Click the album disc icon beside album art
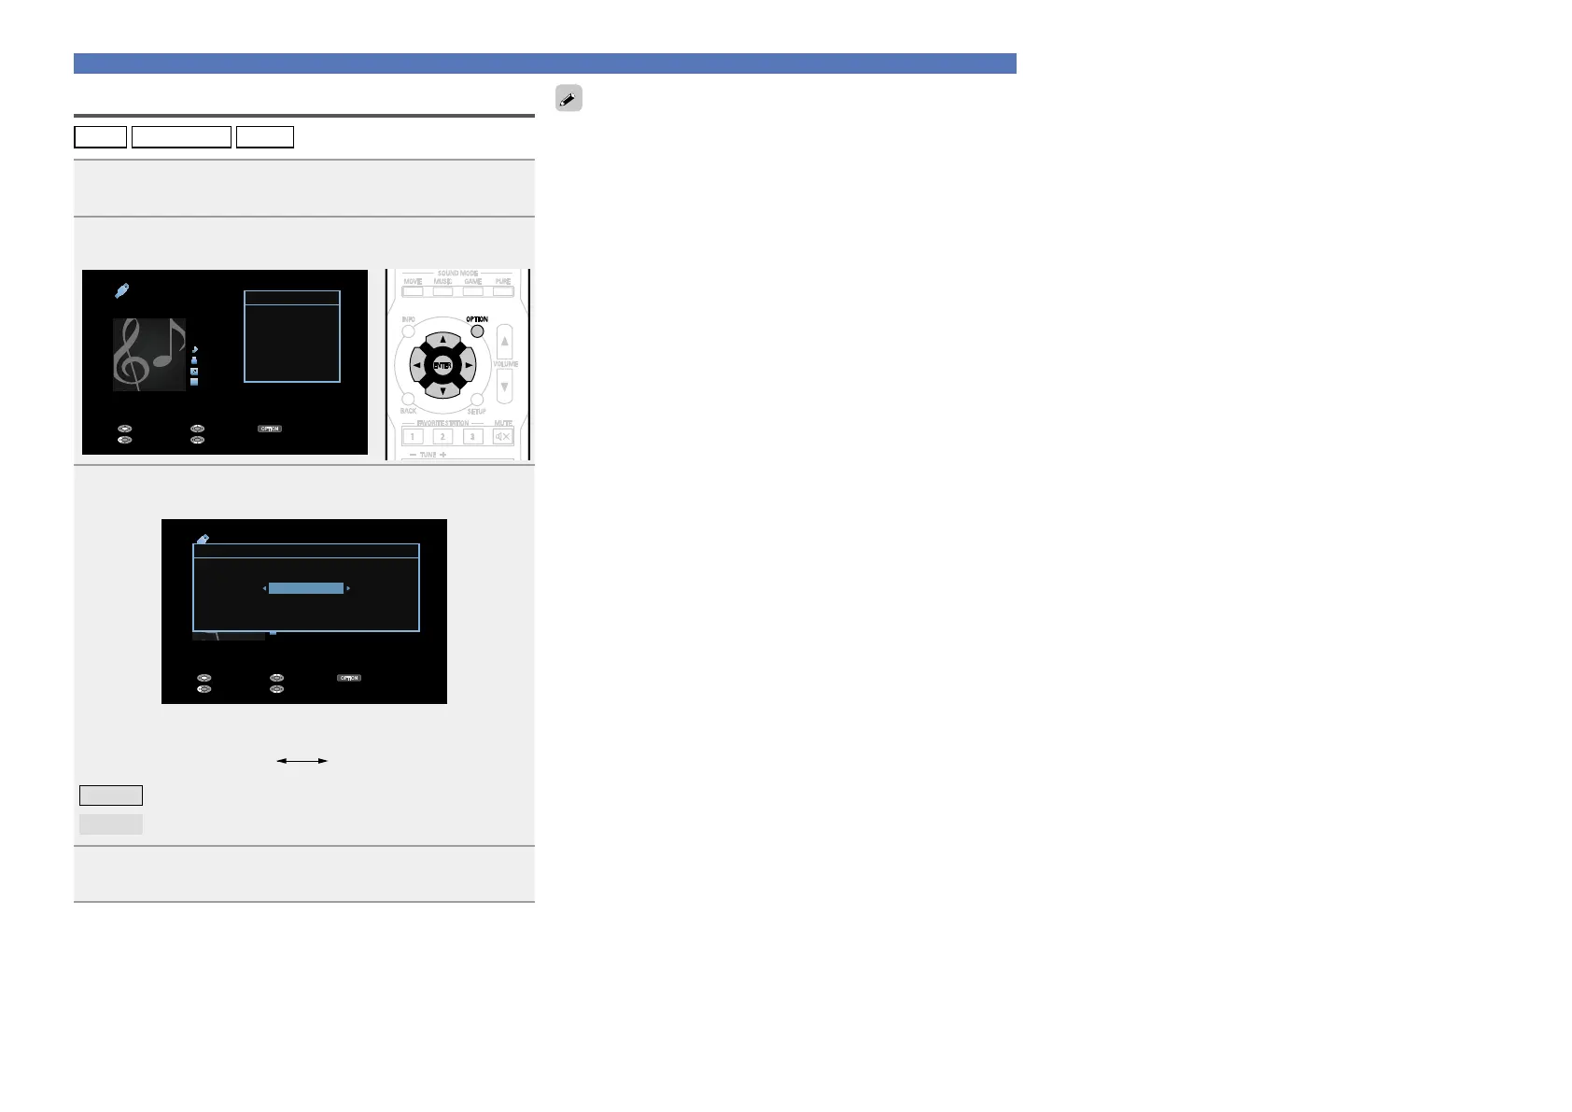1572x1112 pixels. [x=194, y=371]
